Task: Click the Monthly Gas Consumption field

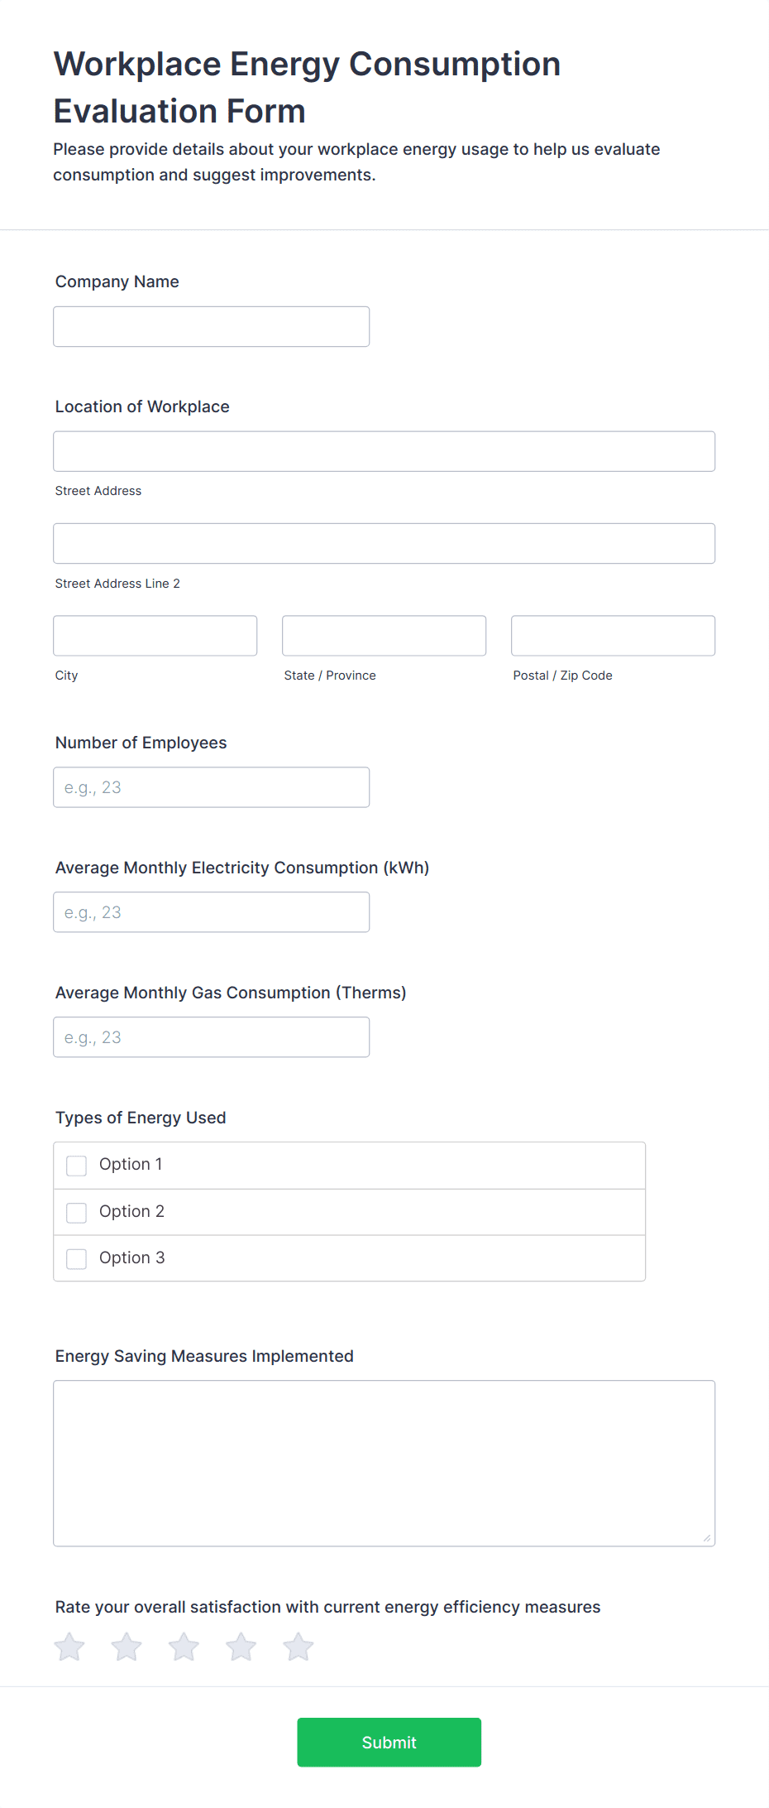Action: click(x=212, y=1037)
